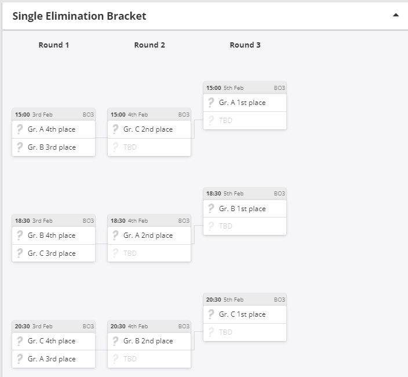Open the Gr. A 3rd place team entry
This screenshot has height=377, width=408.
(52, 359)
